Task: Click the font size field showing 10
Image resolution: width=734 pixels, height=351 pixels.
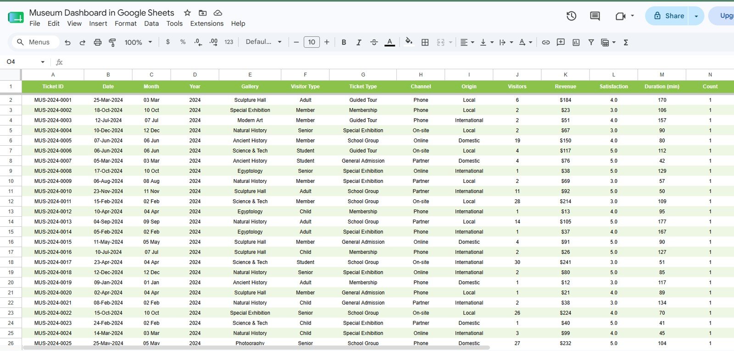Action: pos(311,42)
